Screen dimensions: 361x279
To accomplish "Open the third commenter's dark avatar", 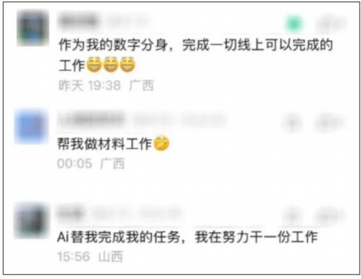I will [x=31, y=221].
